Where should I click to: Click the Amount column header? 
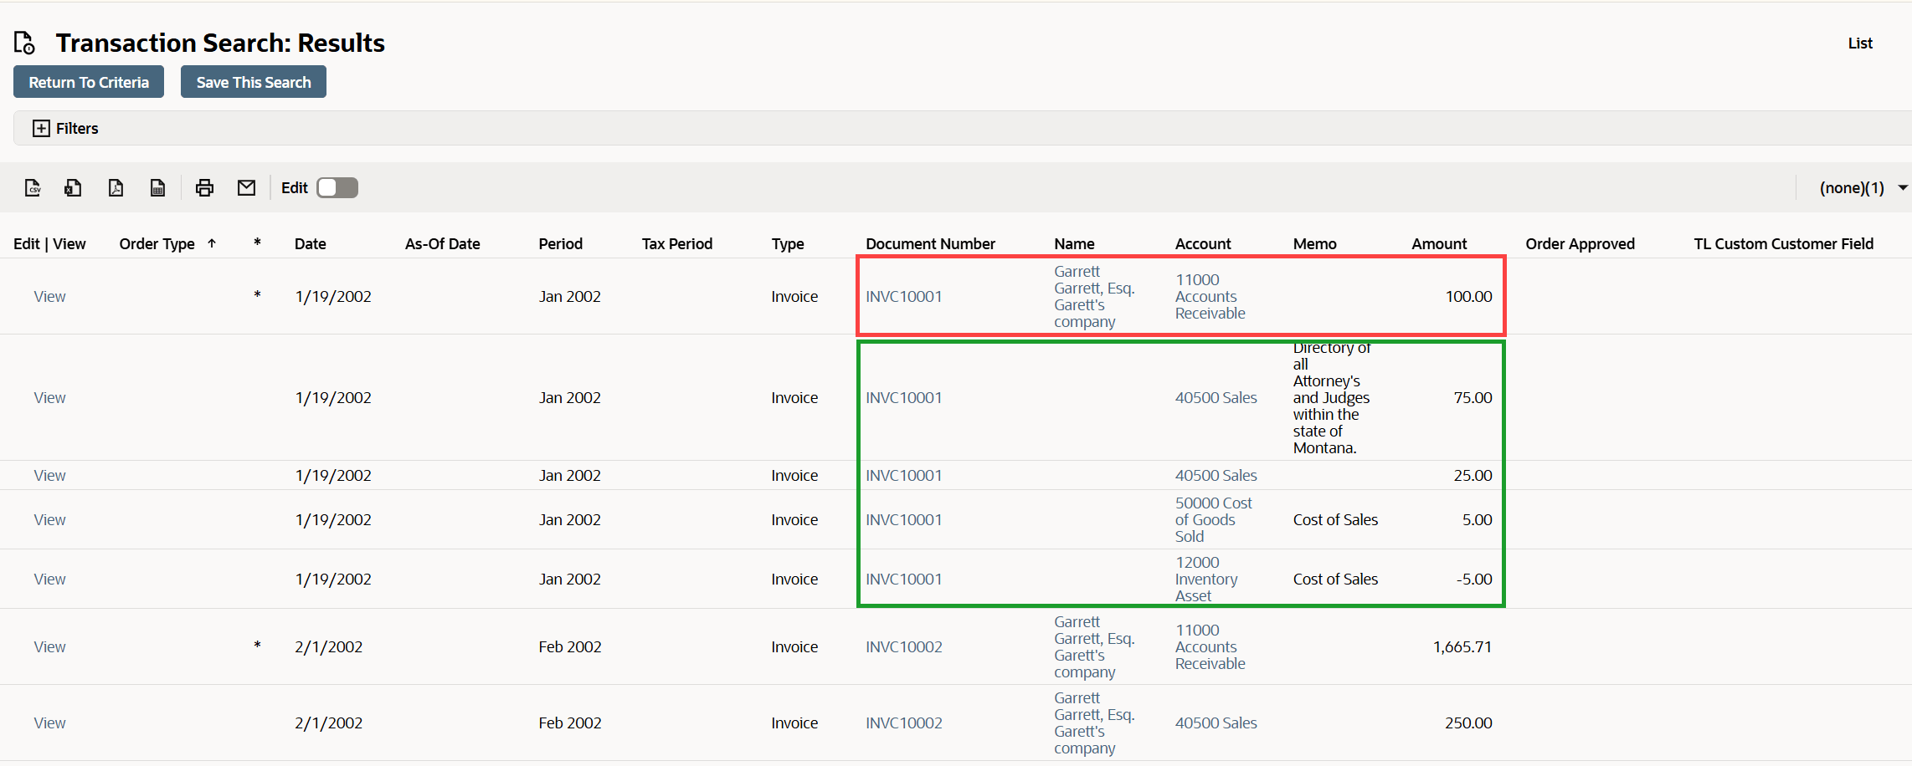point(1439,244)
